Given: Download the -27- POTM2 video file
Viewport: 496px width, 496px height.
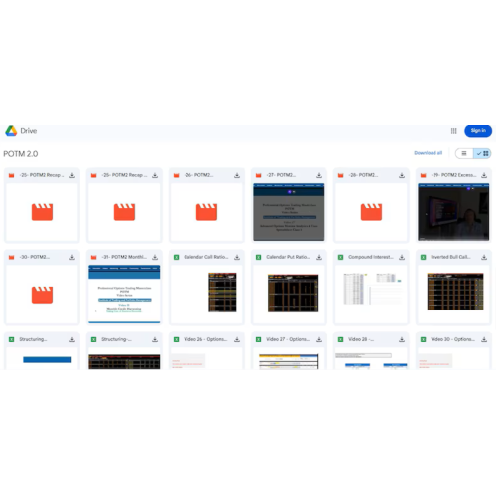Looking at the screenshot, I should pyautogui.click(x=319, y=175).
